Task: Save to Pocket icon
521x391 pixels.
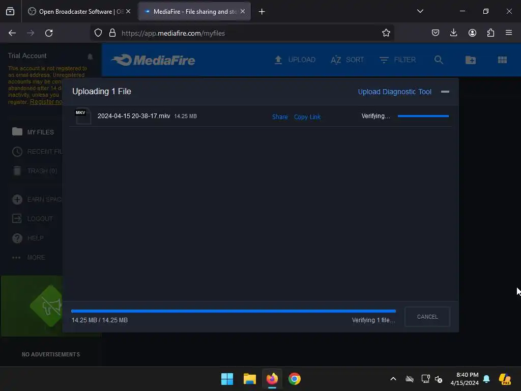Action: point(436,33)
